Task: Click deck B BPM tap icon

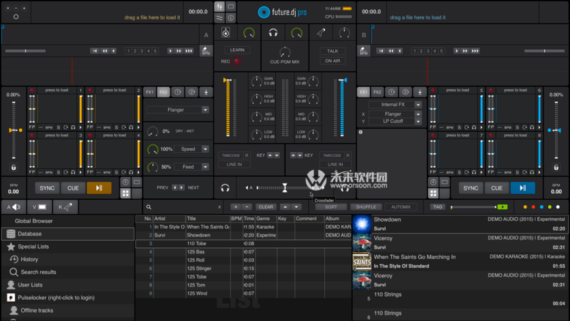Action: 363,51
